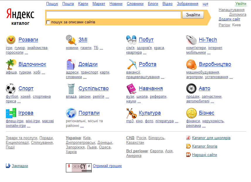Open Відео in the top navigation

pyautogui.click(x=168, y=4)
